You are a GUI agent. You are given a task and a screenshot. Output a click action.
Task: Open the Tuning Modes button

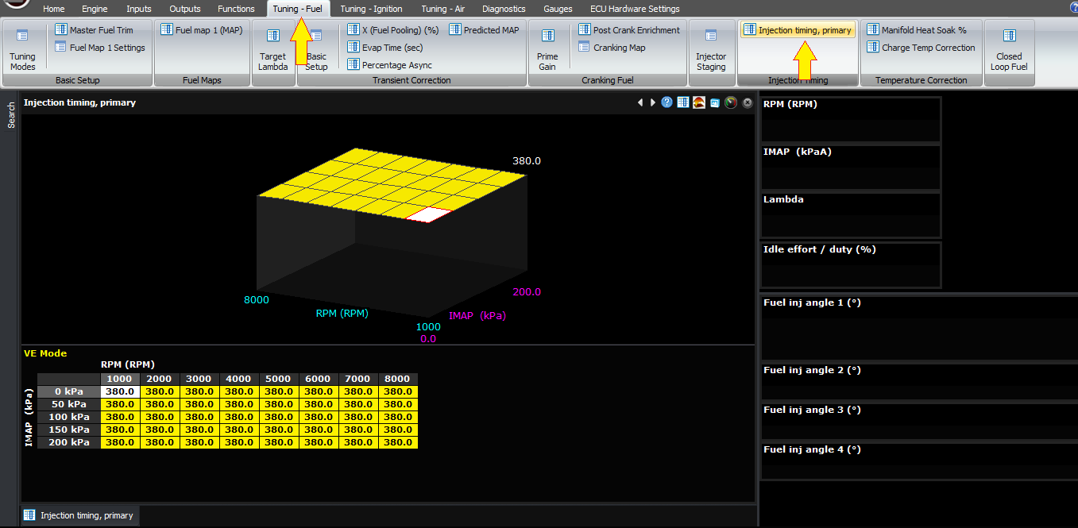(x=22, y=49)
